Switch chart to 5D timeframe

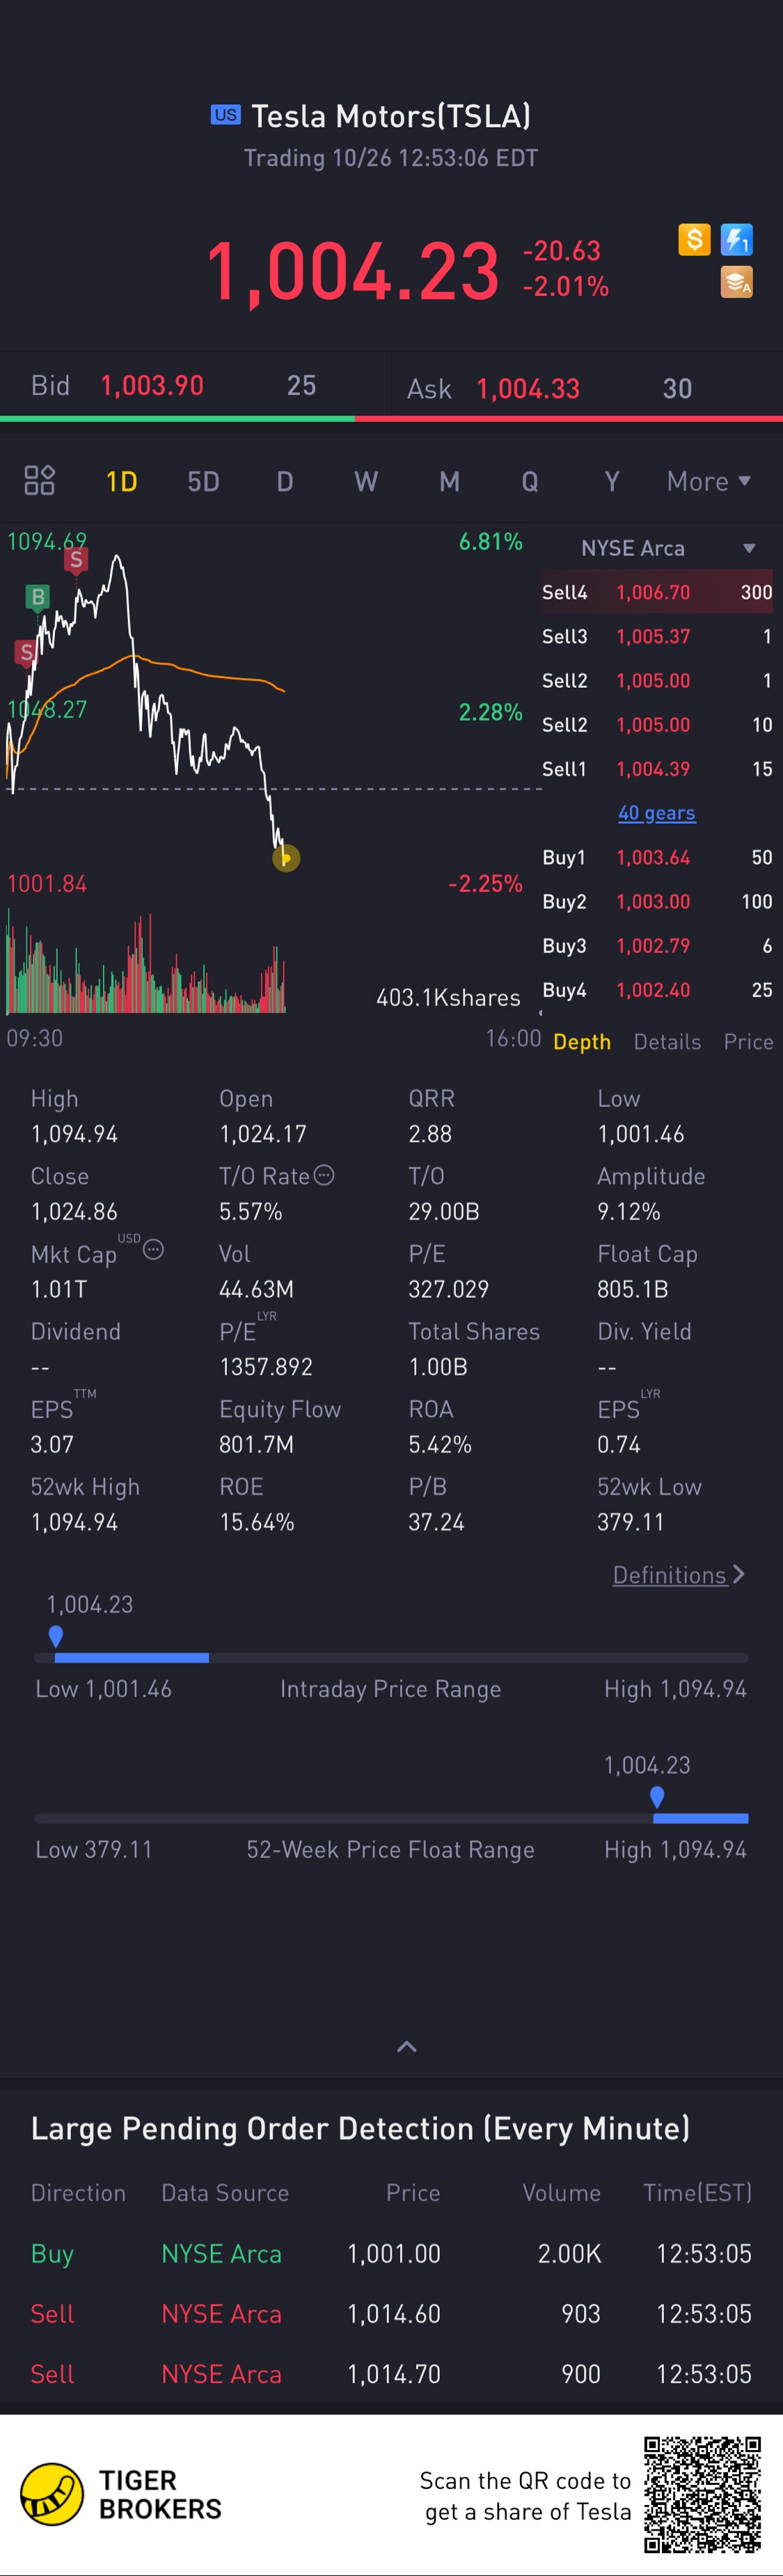(203, 482)
